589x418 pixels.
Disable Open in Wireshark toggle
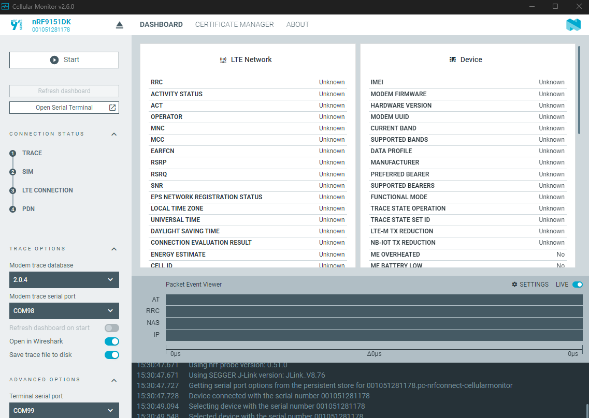tap(111, 341)
